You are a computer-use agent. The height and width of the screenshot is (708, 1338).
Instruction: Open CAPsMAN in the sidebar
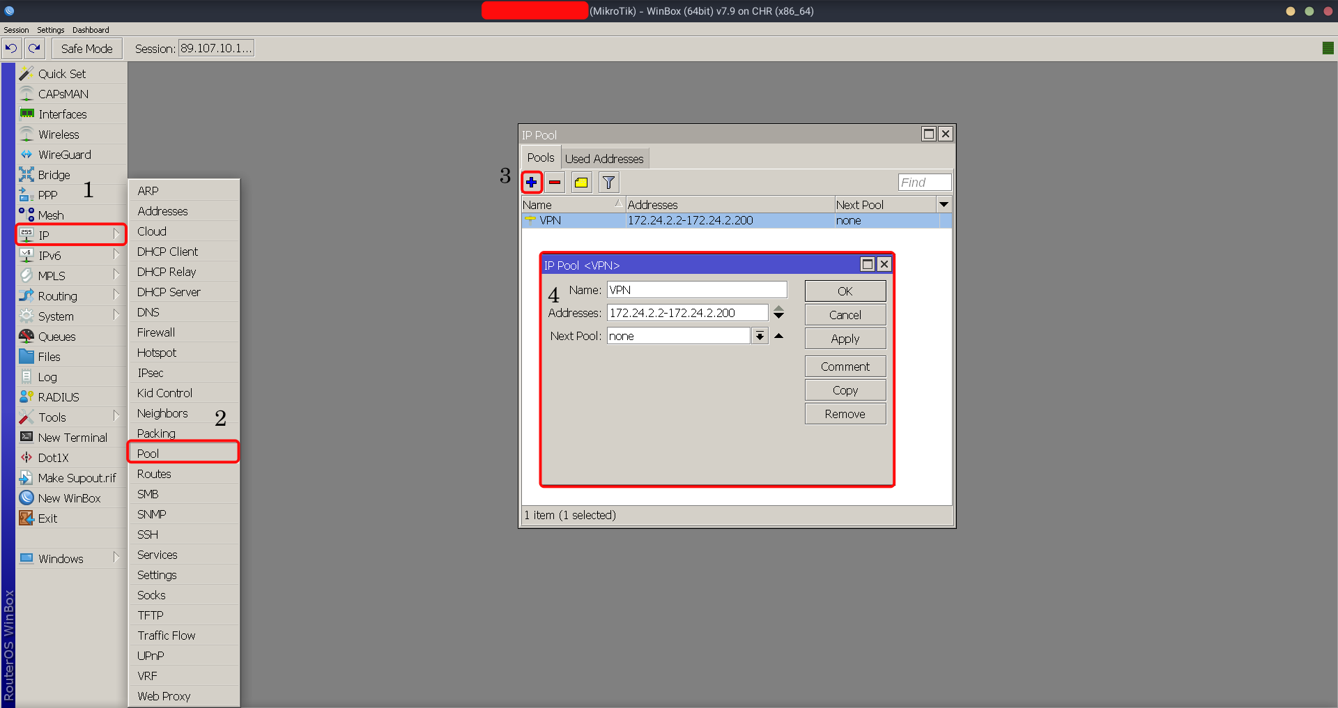71,94
